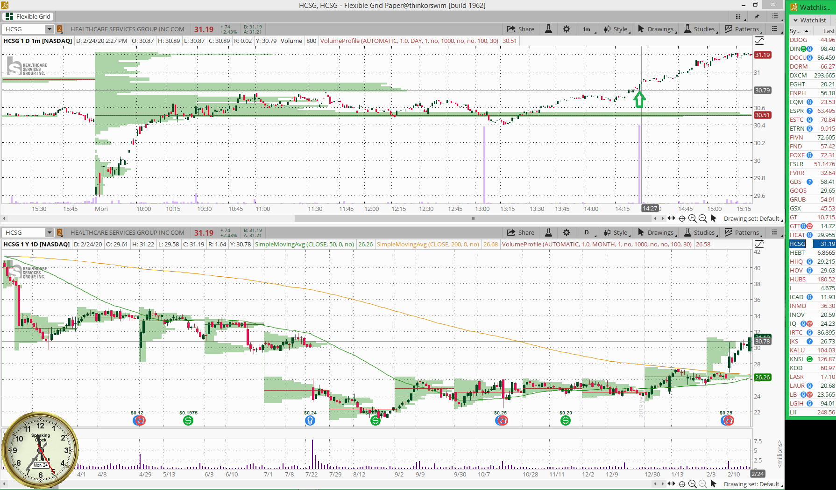Click the upper chart horizontal scrollbar thumb
This screenshot has width=836, height=490.
473,218
